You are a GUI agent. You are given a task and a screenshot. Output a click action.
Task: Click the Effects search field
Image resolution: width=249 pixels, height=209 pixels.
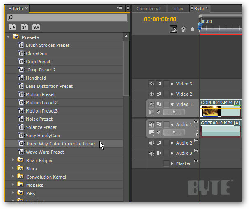point(67,18)
